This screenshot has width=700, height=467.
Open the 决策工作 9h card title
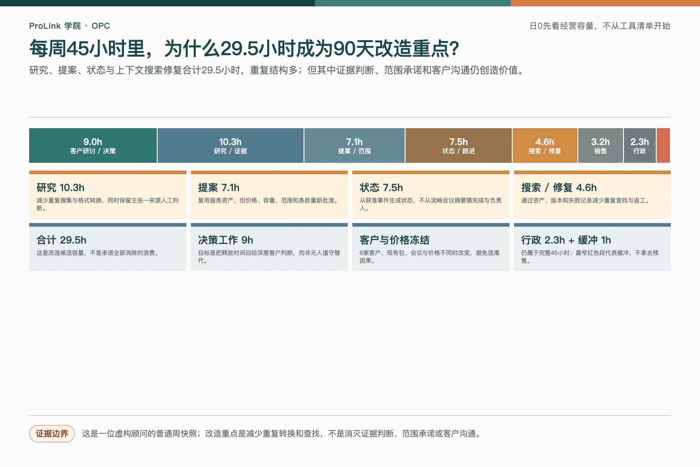[x=226, y=240]
